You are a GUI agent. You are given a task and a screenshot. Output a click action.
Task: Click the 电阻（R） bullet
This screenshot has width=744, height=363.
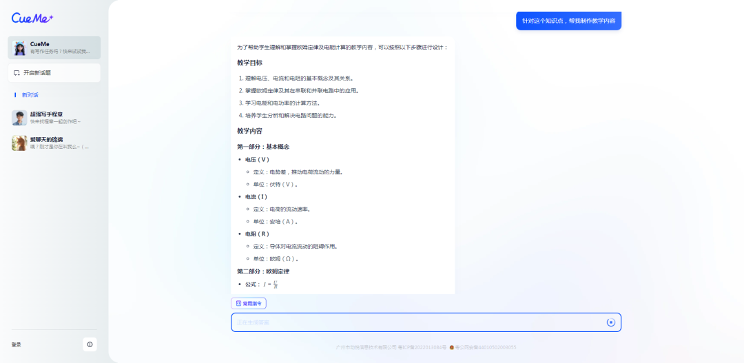(x=257, y=234)
